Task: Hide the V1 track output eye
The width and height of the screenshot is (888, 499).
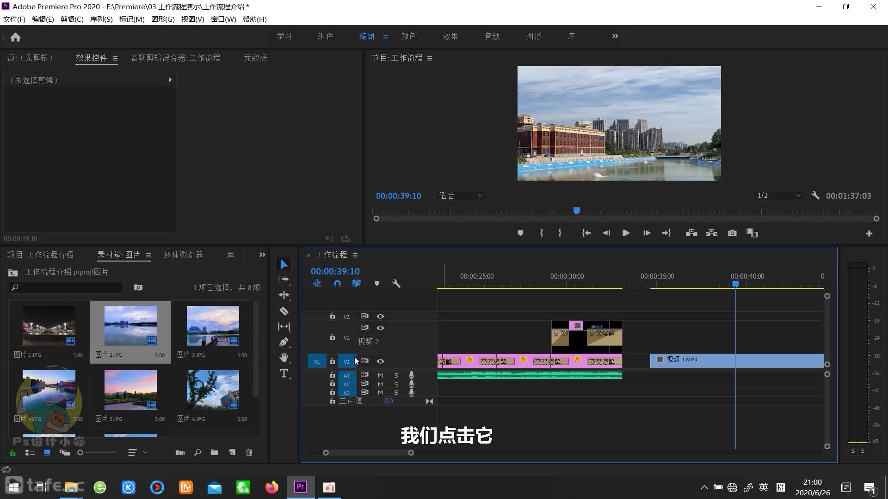Action: click(380, 361)
